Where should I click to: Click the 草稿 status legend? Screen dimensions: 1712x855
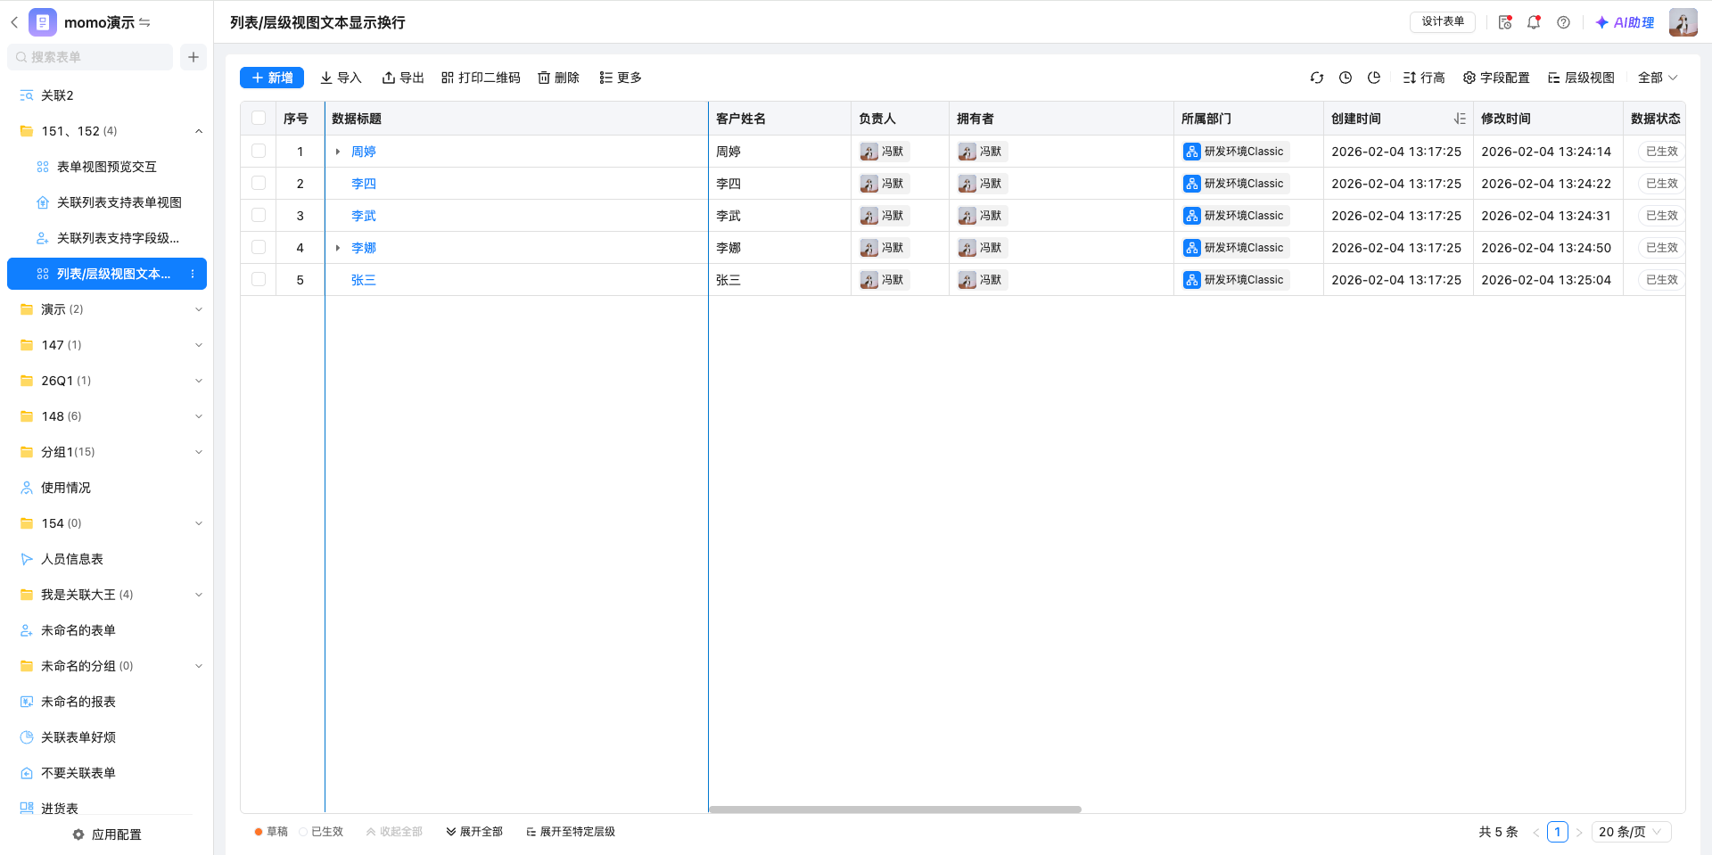[271, 832]
